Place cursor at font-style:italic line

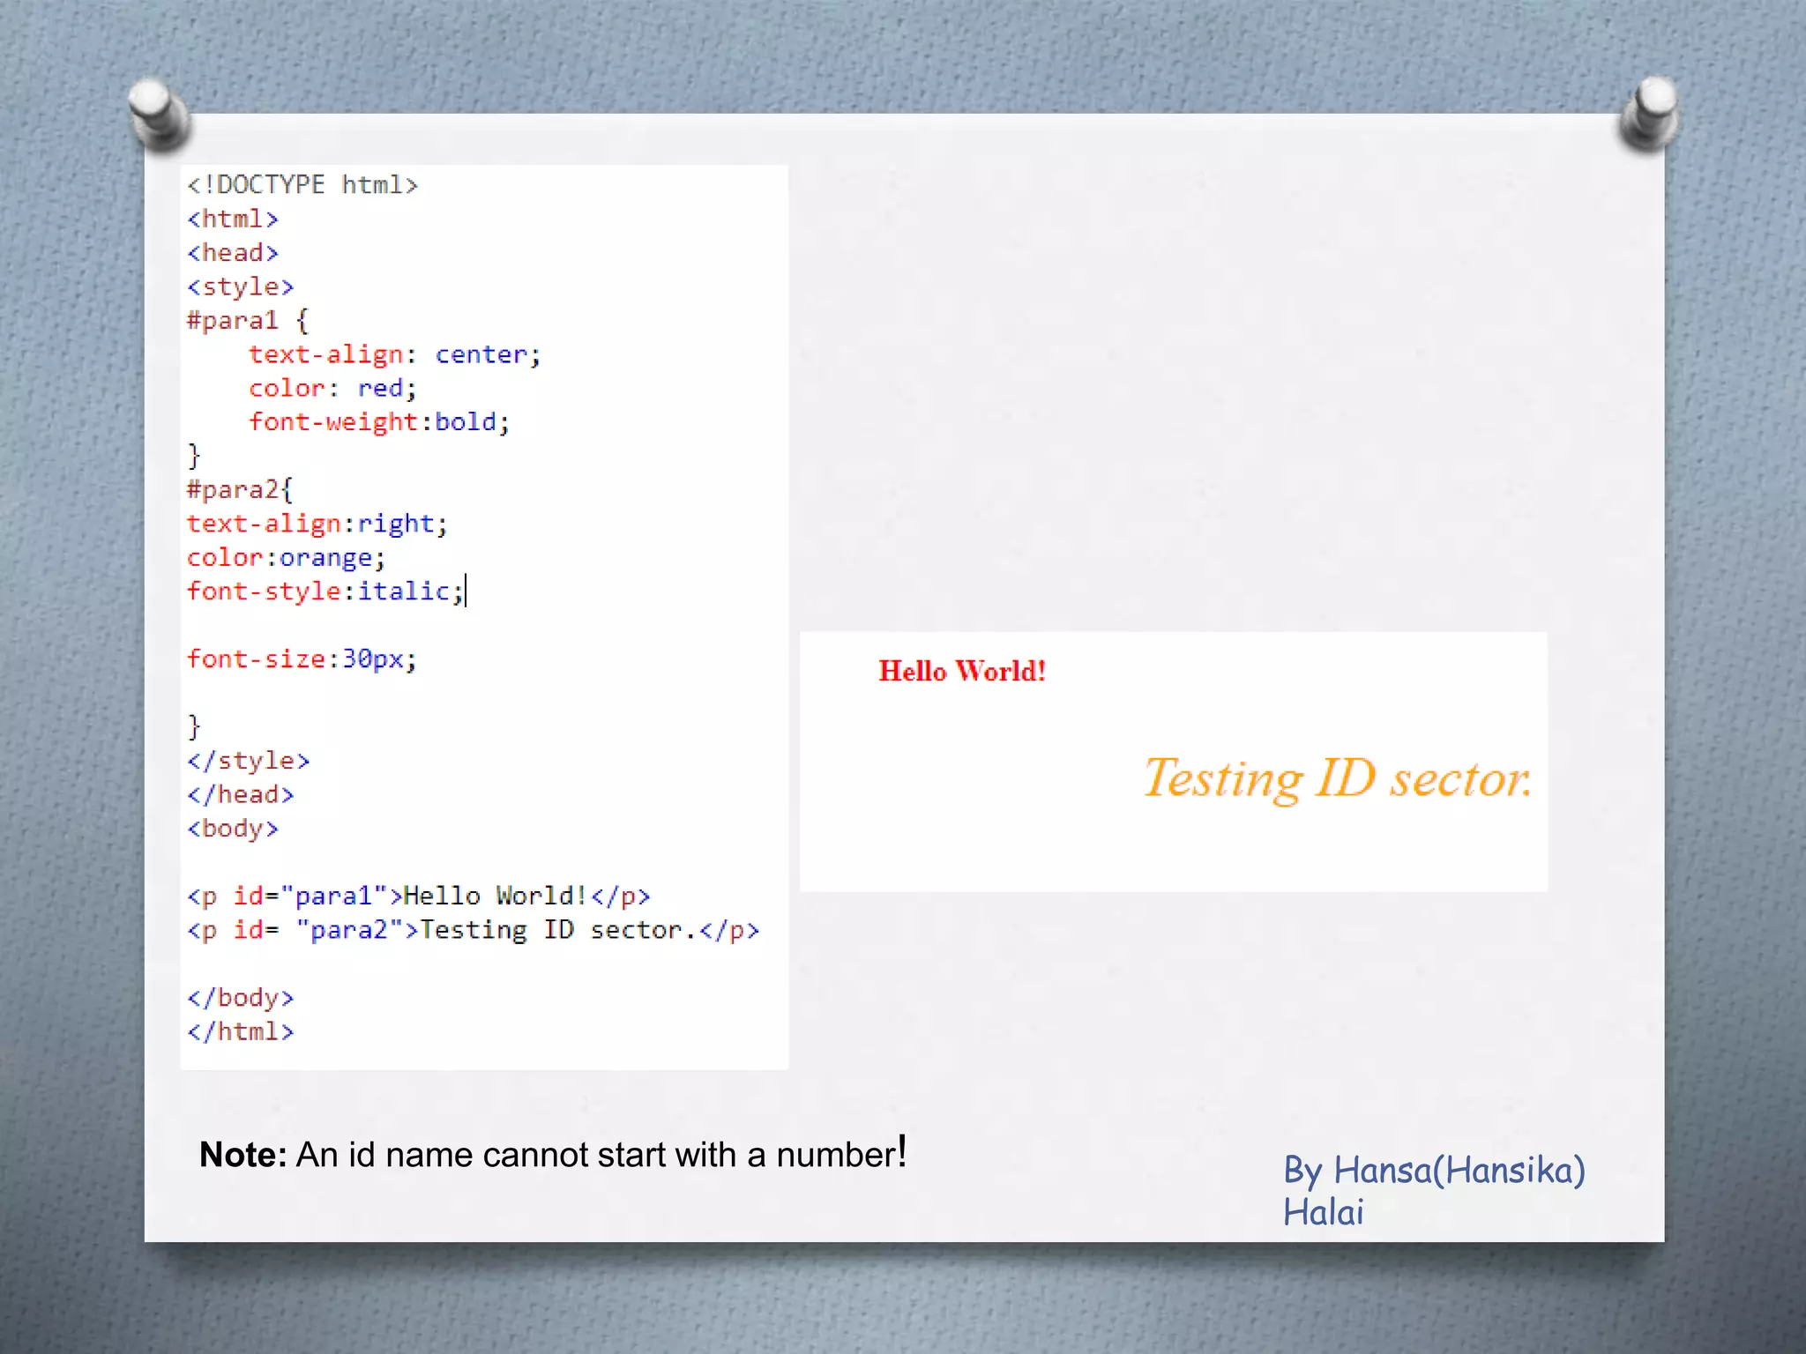click(325, 591)
